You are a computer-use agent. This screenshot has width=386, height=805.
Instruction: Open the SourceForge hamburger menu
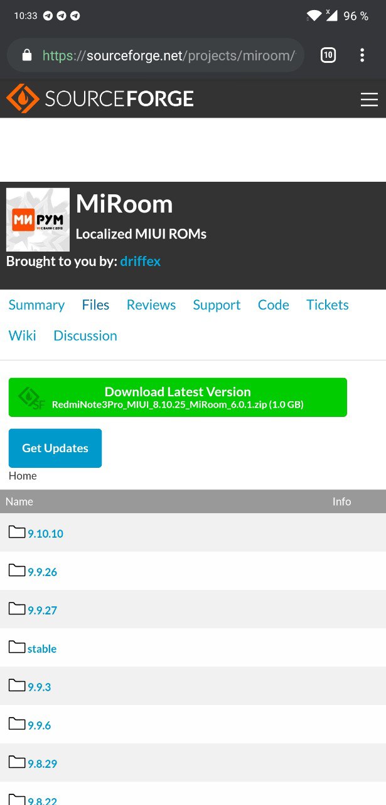pyautogui.click(x=369, y=99)
